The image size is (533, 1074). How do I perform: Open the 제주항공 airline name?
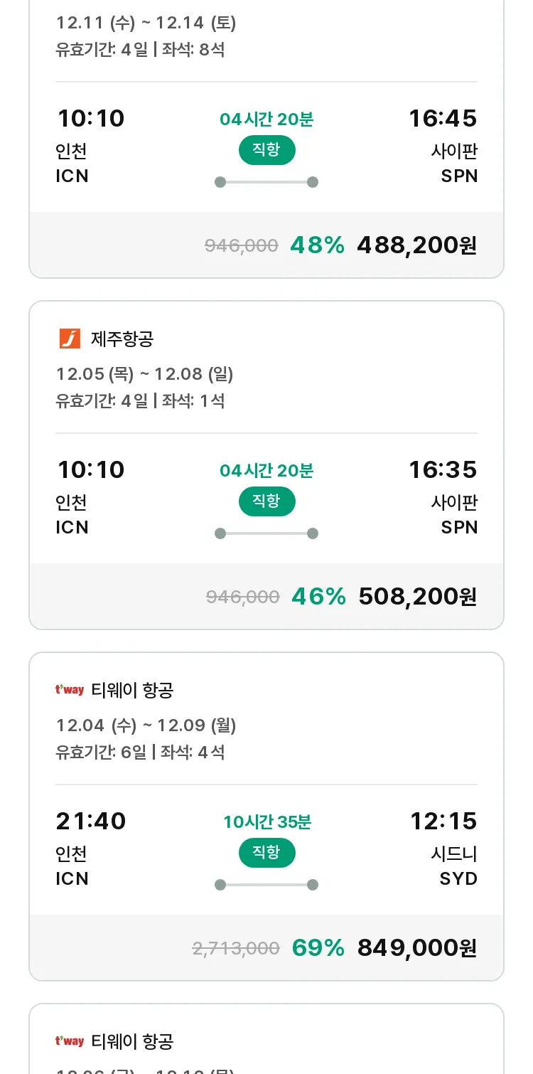pyautogui.click(x=122, y=339)
